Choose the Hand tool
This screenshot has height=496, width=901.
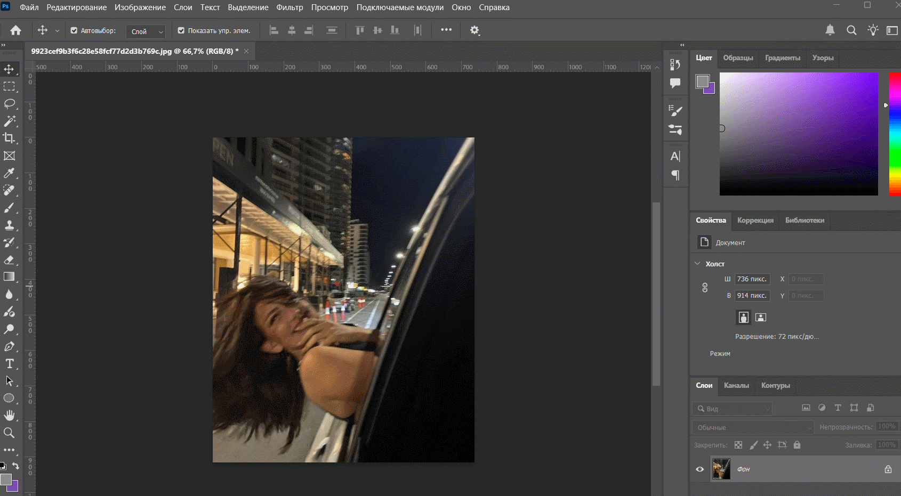9,415
